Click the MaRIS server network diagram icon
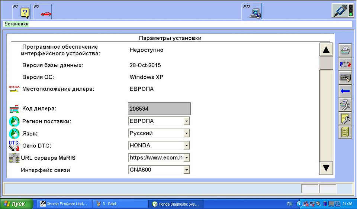Screen dimensions: 357x209 pos(14,158)
